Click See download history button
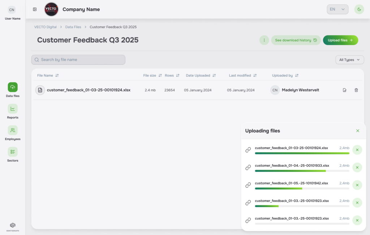 [296, 40]
